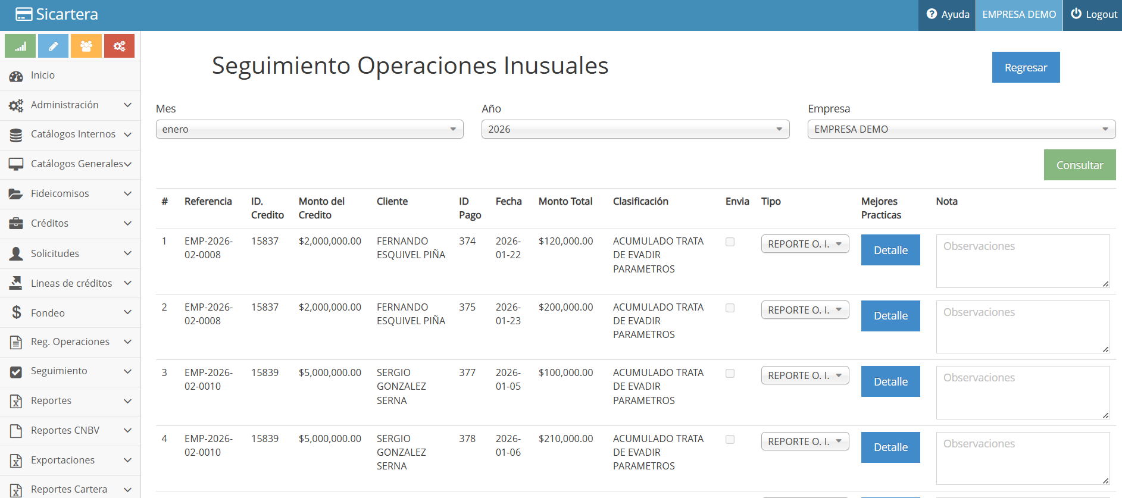Open Tipo dropdown for ID Pago 378
Image resolution: width=1122 pixels, height=498 pixels.
pos(805,441)
